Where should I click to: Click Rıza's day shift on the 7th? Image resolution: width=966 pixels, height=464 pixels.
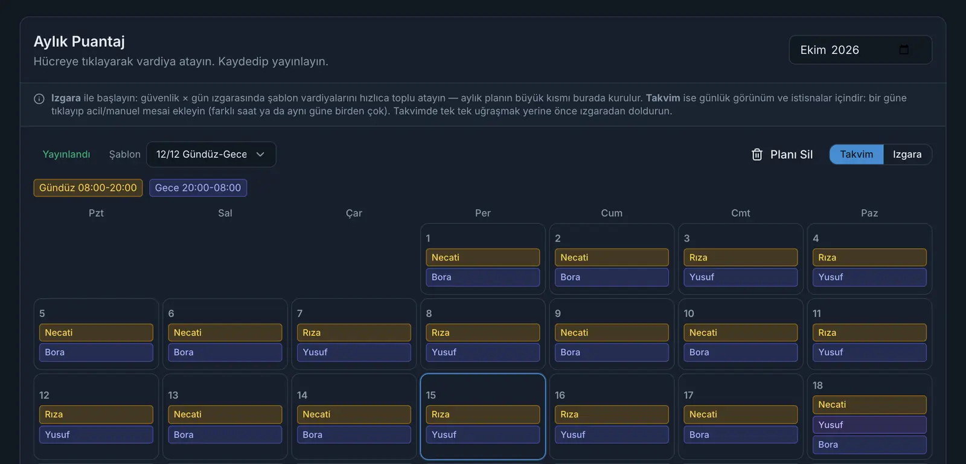click(x=354, y=333)
